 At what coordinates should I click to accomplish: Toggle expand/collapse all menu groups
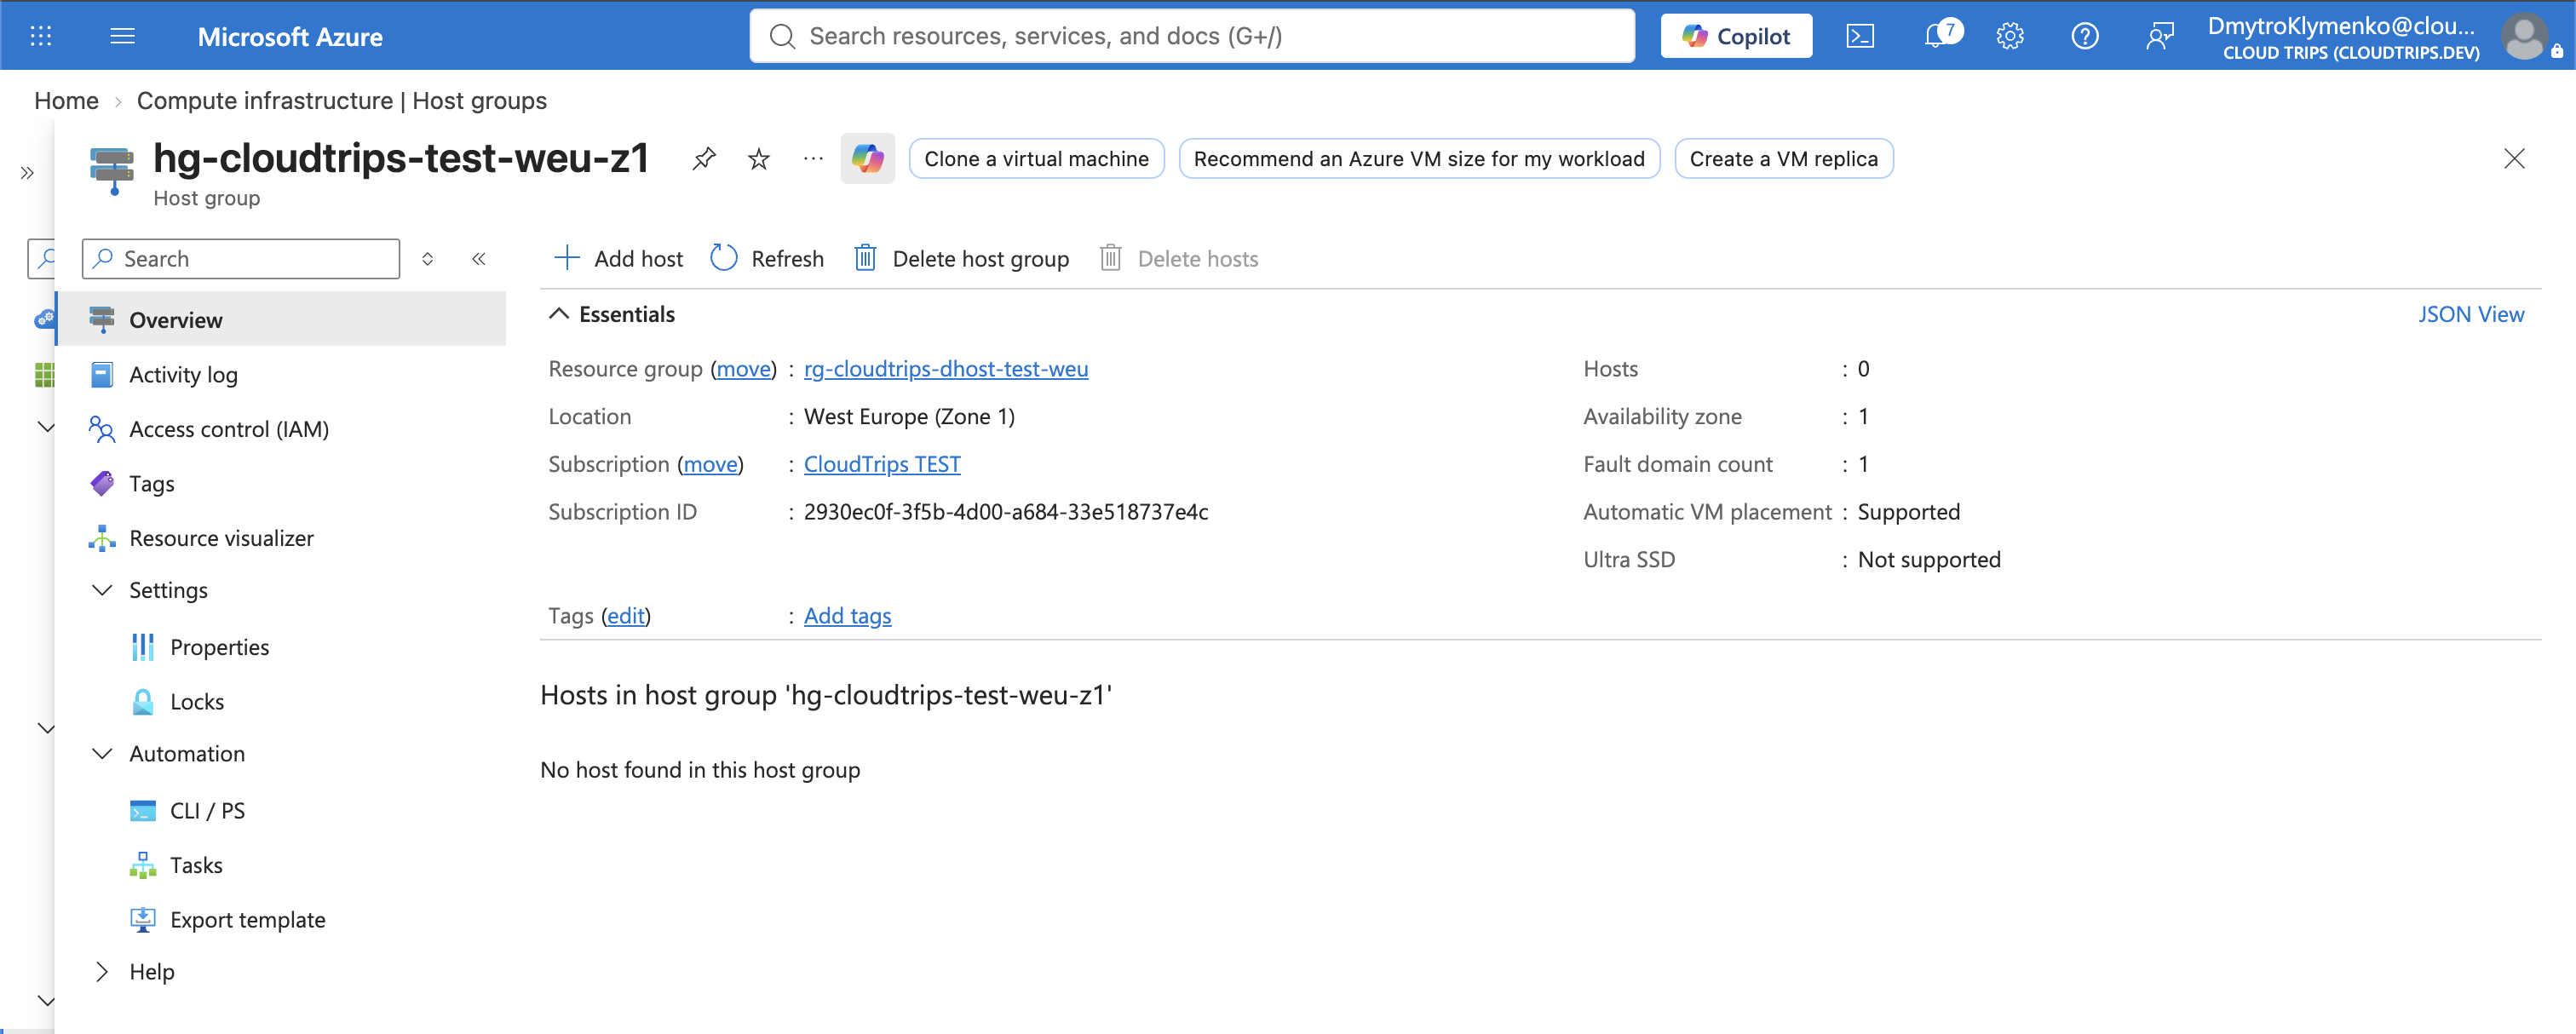tap(428, 259)
